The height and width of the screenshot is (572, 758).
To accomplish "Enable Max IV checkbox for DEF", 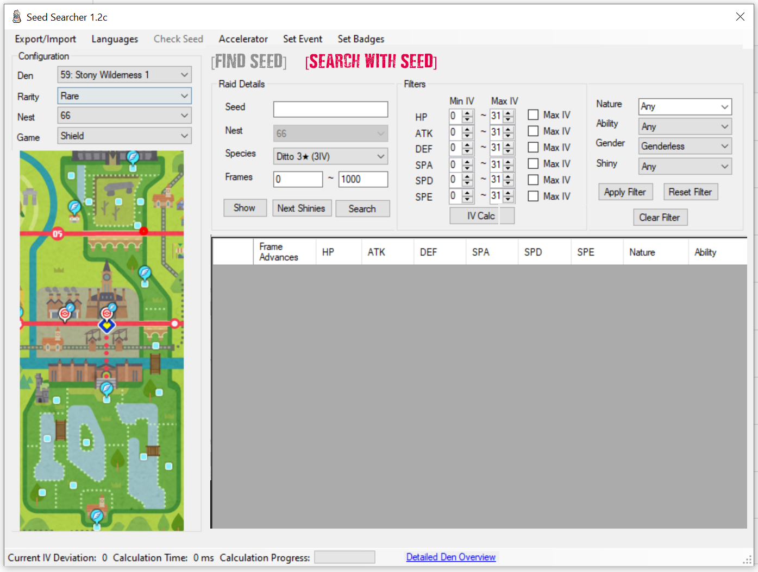I will click(533, 148).
